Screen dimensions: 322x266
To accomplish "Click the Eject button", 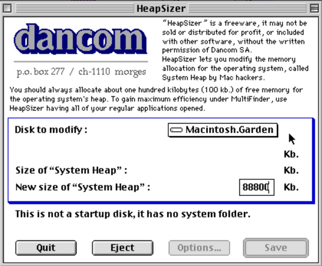I will tap(123, 248).
